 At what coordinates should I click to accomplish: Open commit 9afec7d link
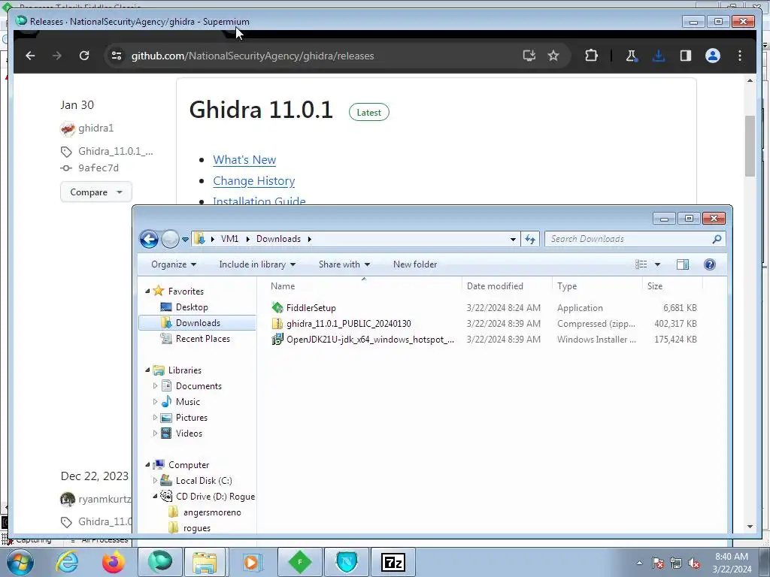click(99, 168)
